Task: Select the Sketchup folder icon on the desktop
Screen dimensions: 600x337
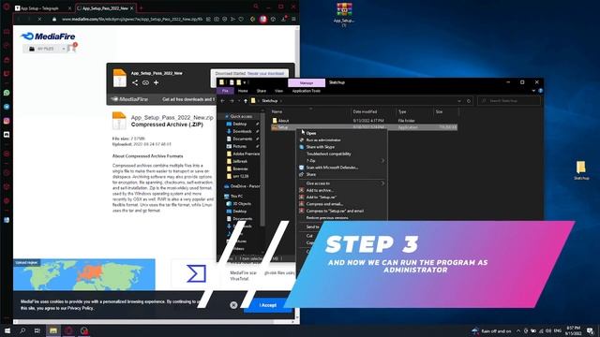Action: coord(581,170)
